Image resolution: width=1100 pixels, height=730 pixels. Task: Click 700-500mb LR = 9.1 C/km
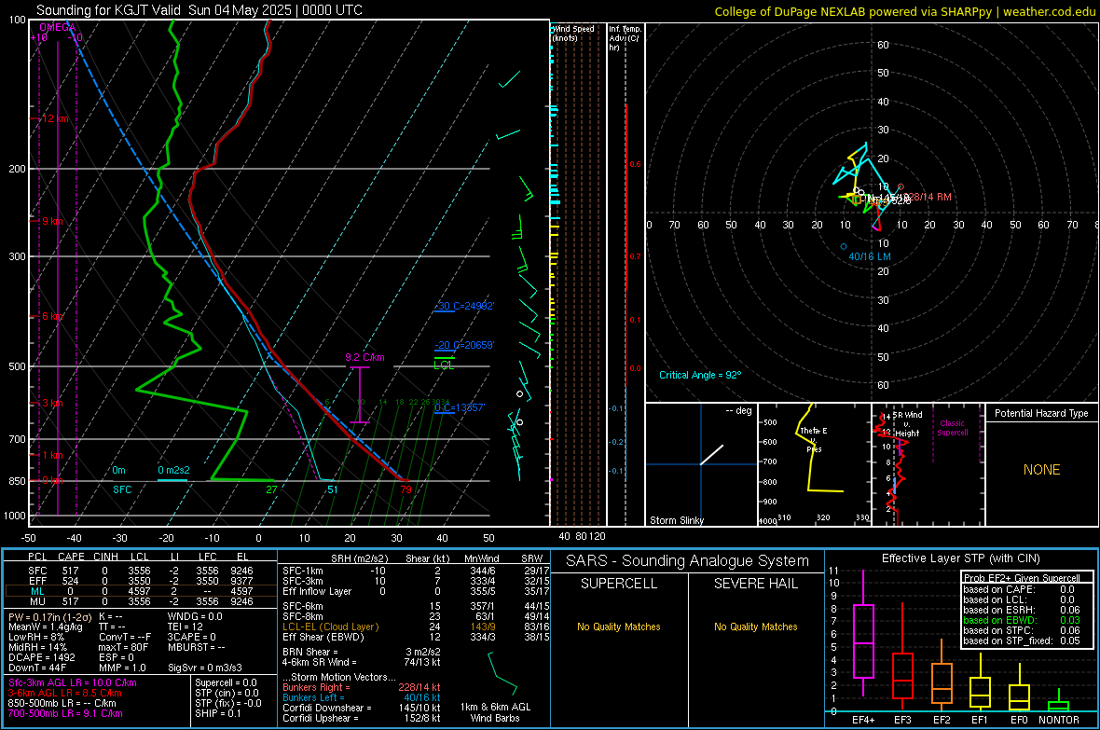coord(65,713)
